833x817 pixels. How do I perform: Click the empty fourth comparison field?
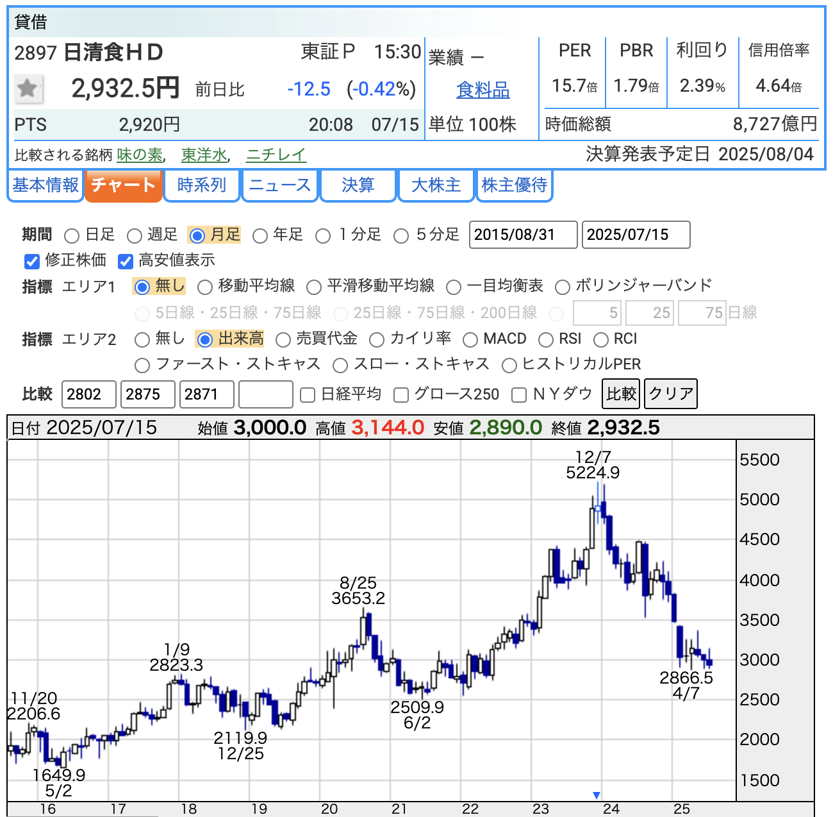tap(266, 394)
